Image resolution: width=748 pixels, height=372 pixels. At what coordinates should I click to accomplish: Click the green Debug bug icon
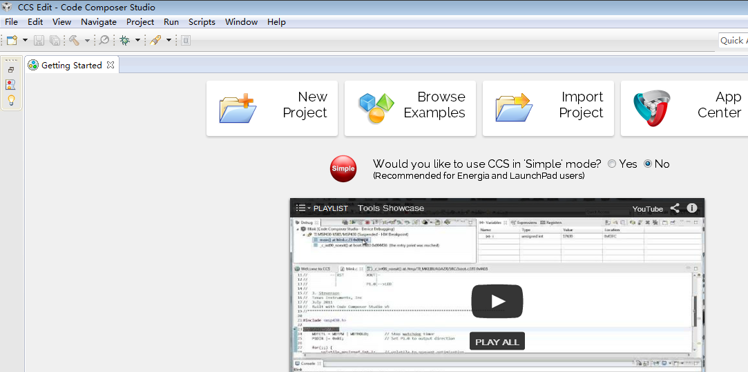point(125,41)
